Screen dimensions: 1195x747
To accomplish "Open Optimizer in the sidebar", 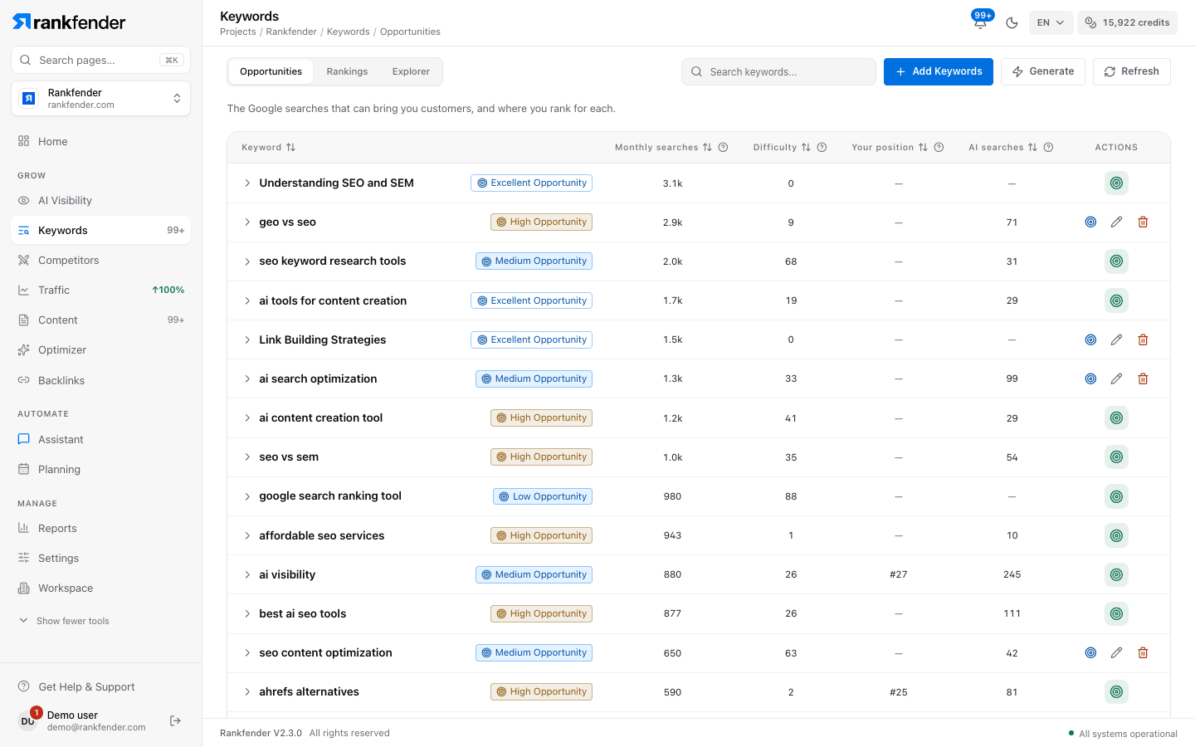I will tap(100, 349).
